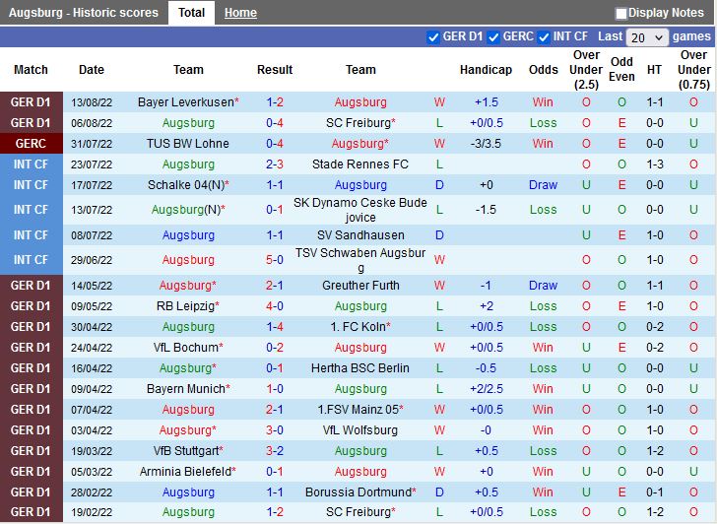The width and height of the screenshot is (717, 524).
Task: Uncheck the GER D1 league filter
Action: pyautogui.click(x=433, y=37)
